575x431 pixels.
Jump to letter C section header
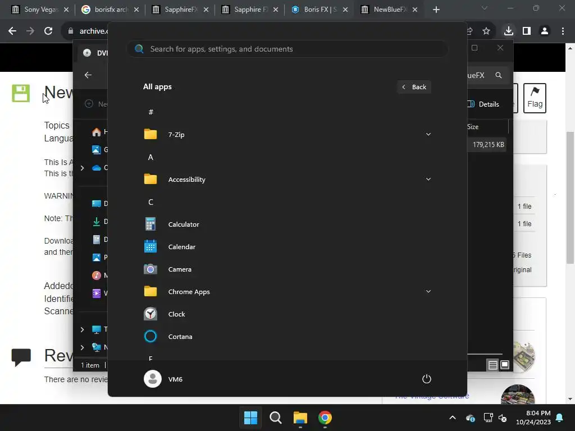click(x=150, y=202)
